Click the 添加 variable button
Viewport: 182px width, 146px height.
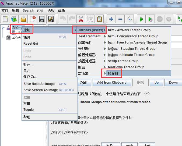pyautogui.click(x=84, y=83)
